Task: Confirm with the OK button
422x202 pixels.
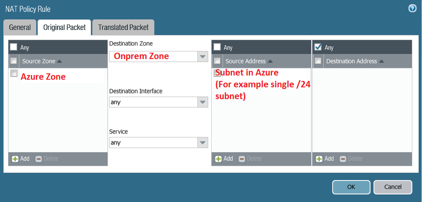Action: tap(351, 187)
